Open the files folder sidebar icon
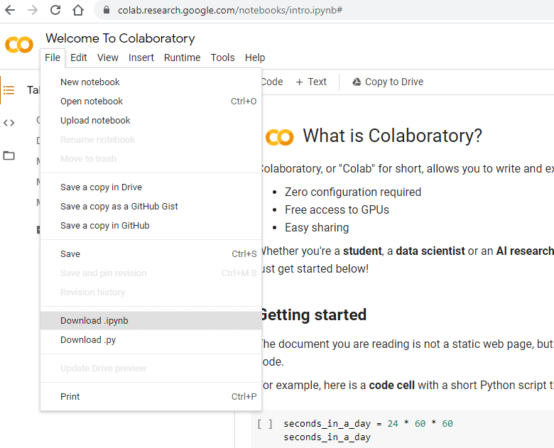 coord(9,155)
